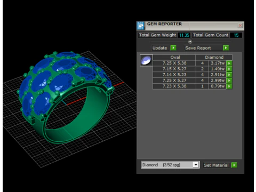
Task: Click the Oval column header
Action: pos(174,57)
